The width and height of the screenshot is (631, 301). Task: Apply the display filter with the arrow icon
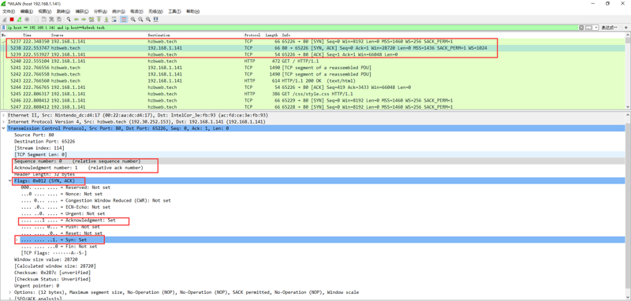coord(588,28)
